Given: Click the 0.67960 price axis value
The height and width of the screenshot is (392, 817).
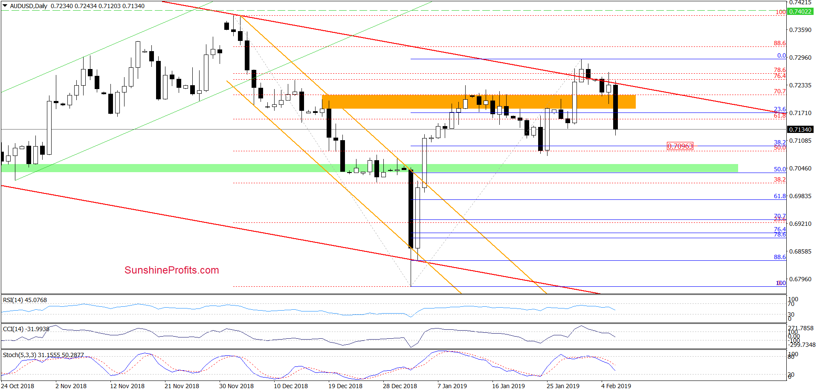Looking at the screenshot, I should 800,279.
